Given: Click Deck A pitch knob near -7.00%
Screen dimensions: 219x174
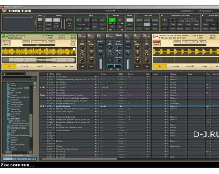Looking at the screenshot, I should tap(73, 44).
